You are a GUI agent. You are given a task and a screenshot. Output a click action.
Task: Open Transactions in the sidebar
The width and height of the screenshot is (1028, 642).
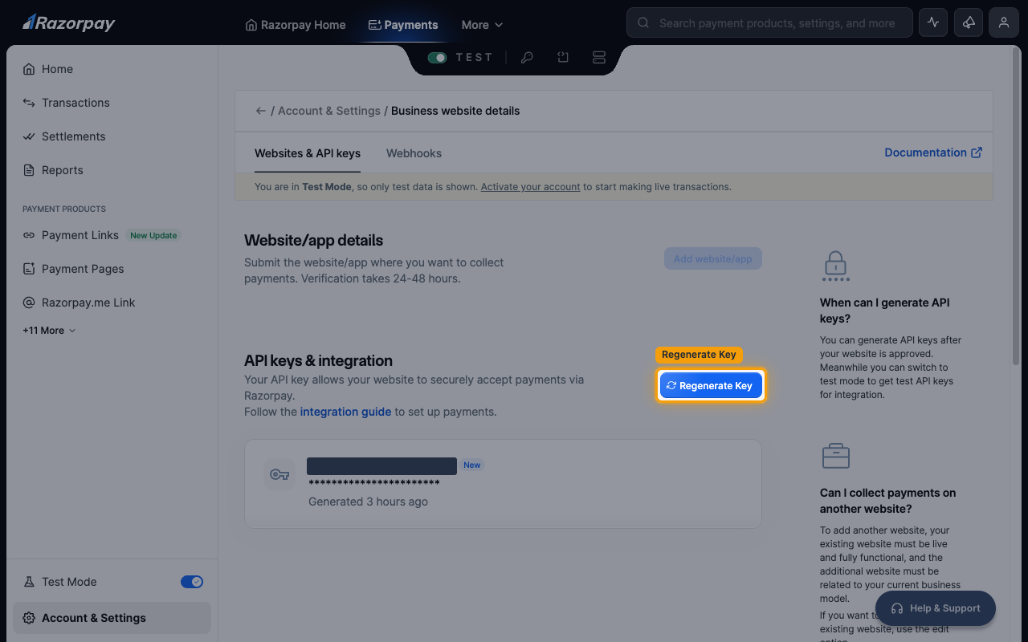coord(112,103)
